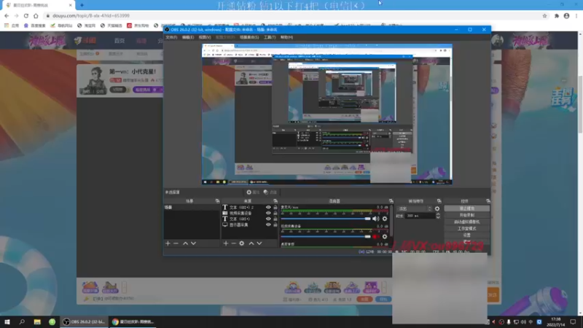Open 视频采集设备 mixer channel settings gear
The image size is (583, 328).
[x=385, y=236]
